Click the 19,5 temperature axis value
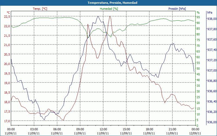217x136 pixels. pyautogui.click(x=7, y=73)
